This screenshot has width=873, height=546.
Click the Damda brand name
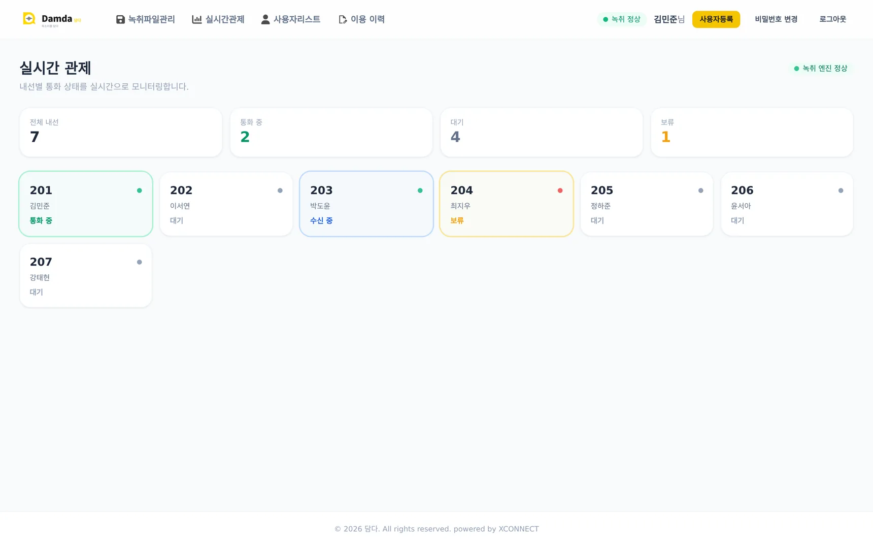pyautogui.click(x=57, y=19)
